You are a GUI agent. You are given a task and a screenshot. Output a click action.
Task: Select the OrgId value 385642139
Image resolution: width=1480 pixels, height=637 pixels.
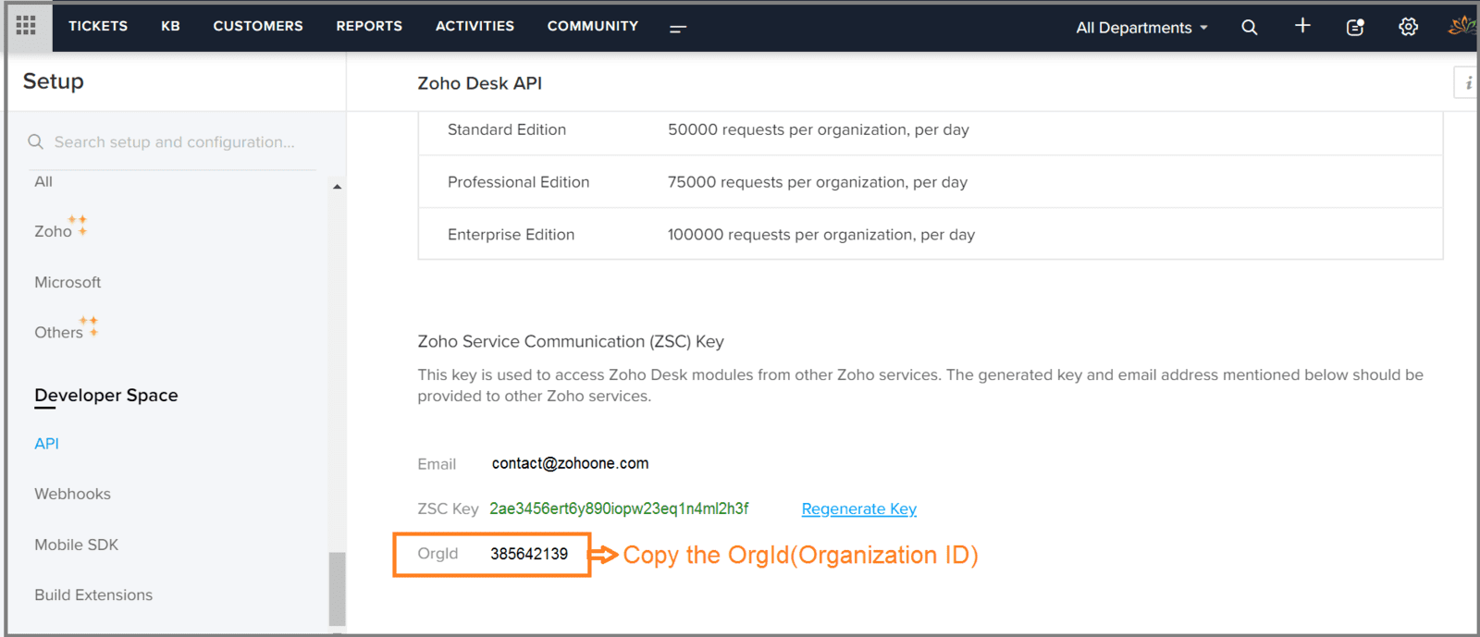click(529, 554)
